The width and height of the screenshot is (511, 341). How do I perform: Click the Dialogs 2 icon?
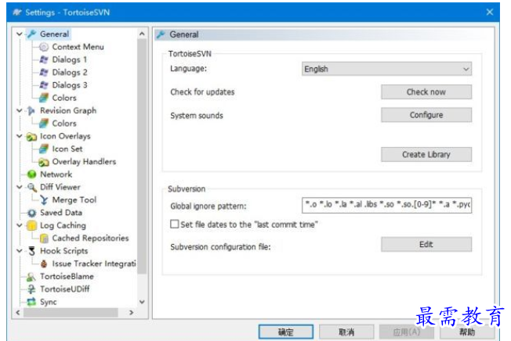point(44,72)
